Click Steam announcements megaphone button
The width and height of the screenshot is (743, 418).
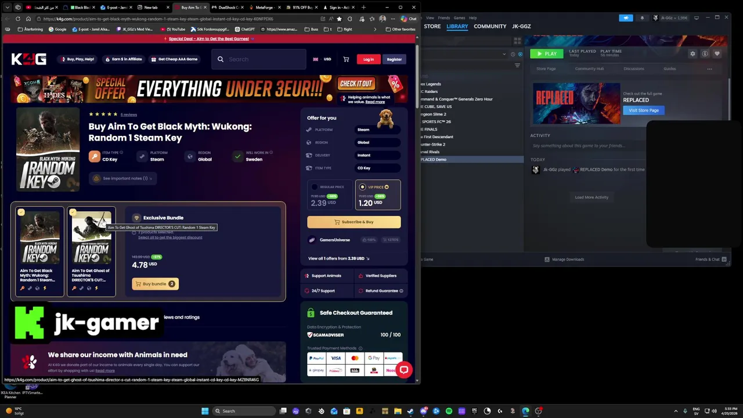point(626,18)
